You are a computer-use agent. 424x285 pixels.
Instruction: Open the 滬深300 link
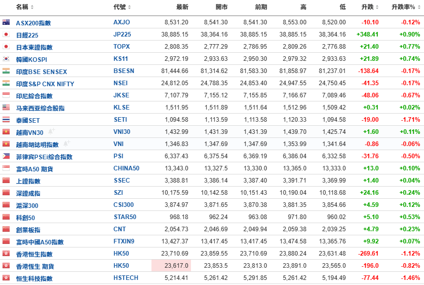27,206
